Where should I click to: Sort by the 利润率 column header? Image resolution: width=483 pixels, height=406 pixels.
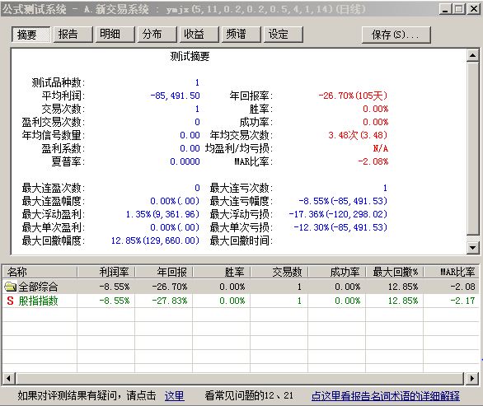click(106, 272)
